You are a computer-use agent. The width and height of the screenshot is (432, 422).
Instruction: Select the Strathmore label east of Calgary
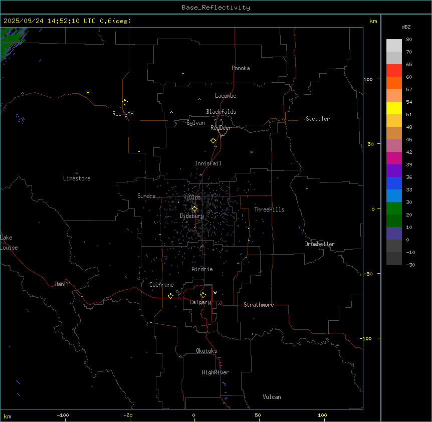pyautogui.click(x=259, y=305)
